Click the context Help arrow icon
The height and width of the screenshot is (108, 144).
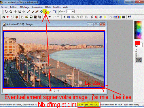point(129,17)
